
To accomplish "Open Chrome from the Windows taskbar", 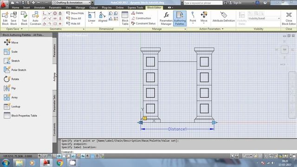I will (x=60, y=163).
